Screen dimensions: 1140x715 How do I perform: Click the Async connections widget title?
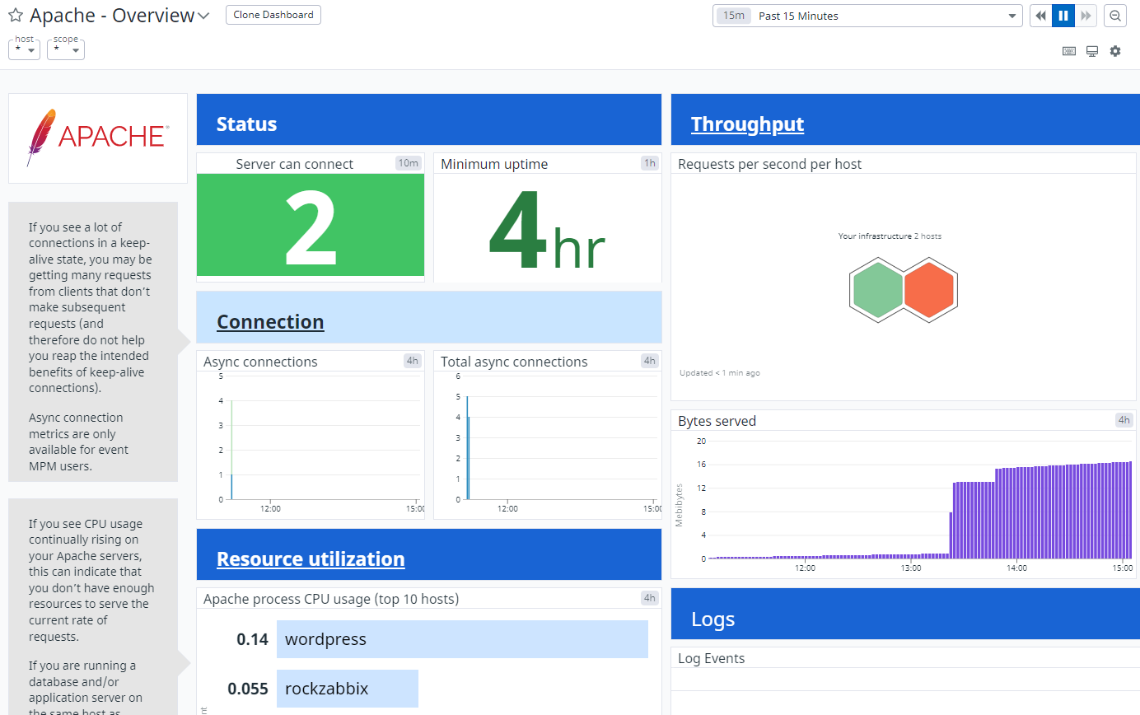pyautogui.click(x=260, y=362)
